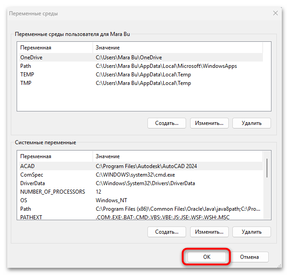
Task: Sort user variables by Значение header
Action: (x=178, y=48)
